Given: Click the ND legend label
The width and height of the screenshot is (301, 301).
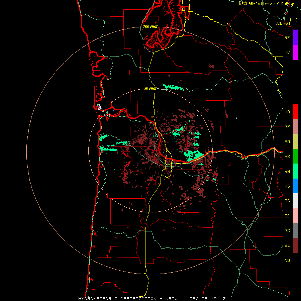Looking at the screenshot, I should tap(287, 261).
